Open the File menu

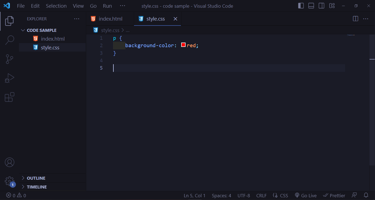21,5
